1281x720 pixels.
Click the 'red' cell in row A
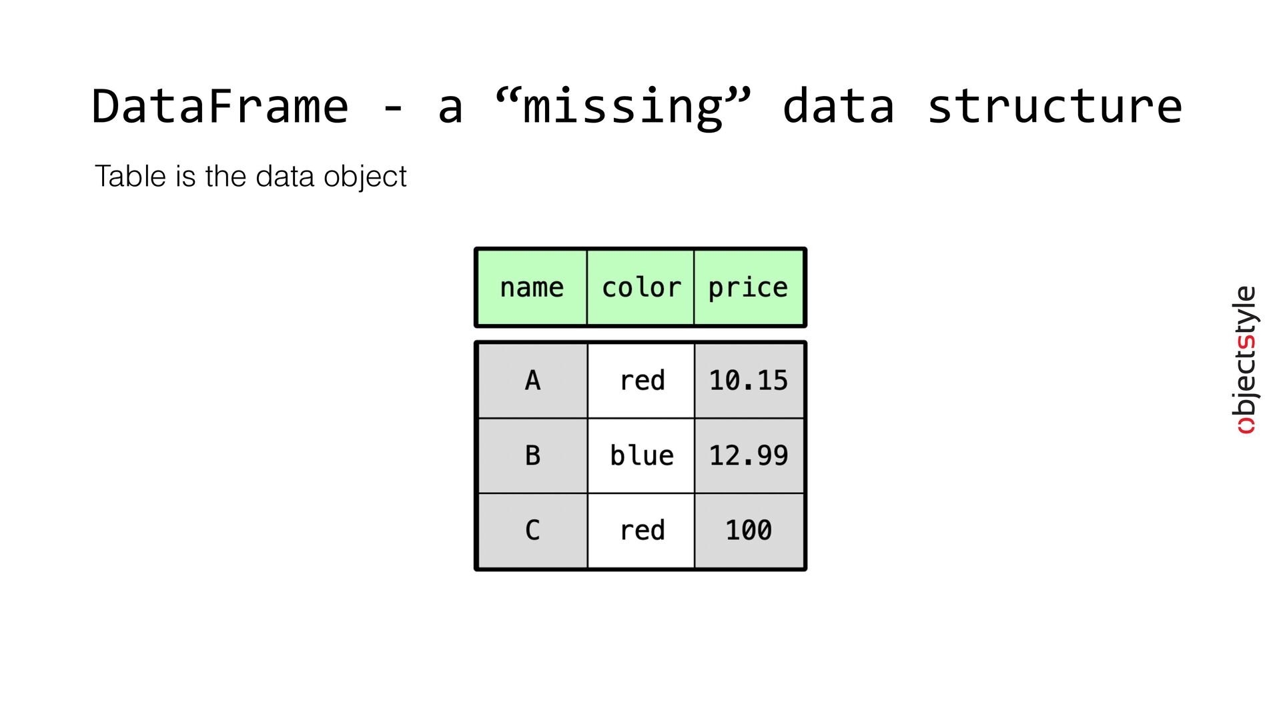(x=641, y=381)
